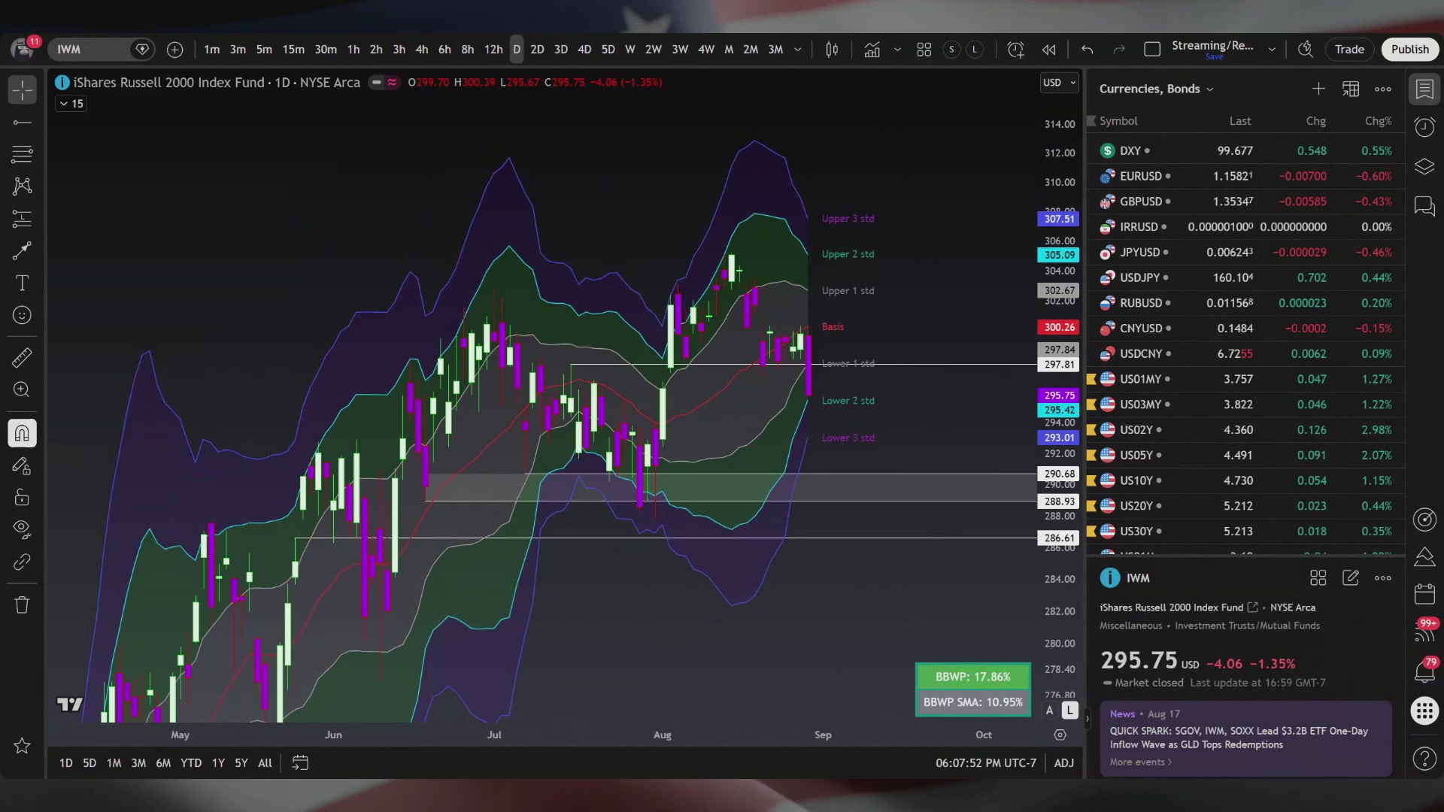Select the brush drawing tool

pyautogui.click(x=22, y=251)
